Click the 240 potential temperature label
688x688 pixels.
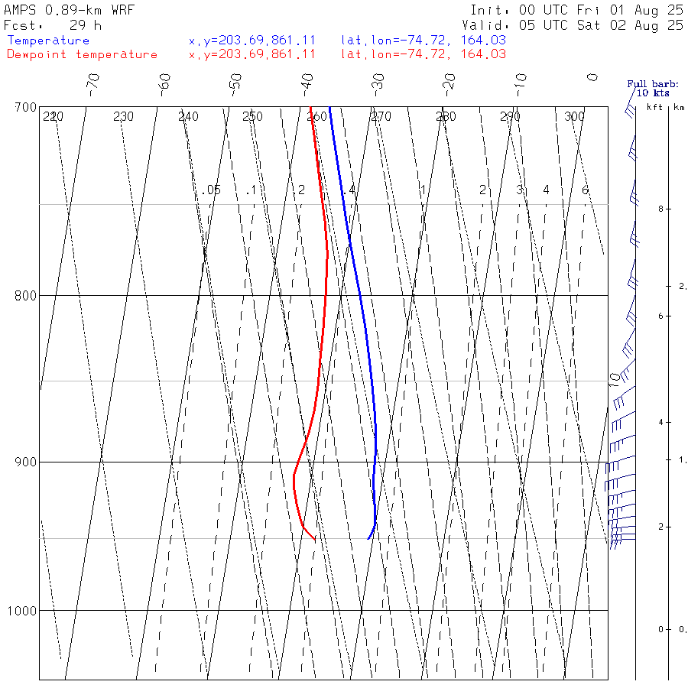pyautogui.click(x=188, y=116)
